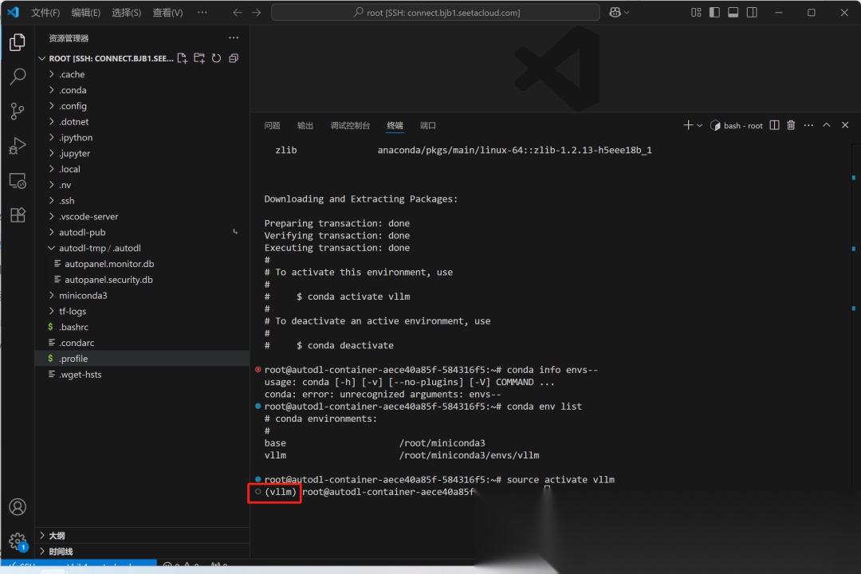Open the 查看(V) menu
Viewport: 861px width, 574px height.
pyautogui.click(x=167, y=12)
